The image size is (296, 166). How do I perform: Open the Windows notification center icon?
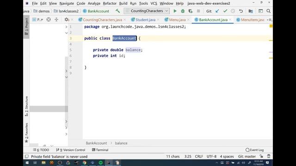267,163
